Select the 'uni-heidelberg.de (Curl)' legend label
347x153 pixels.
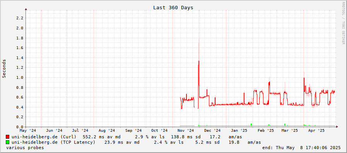pyautogui.click(x=44, y=137)
